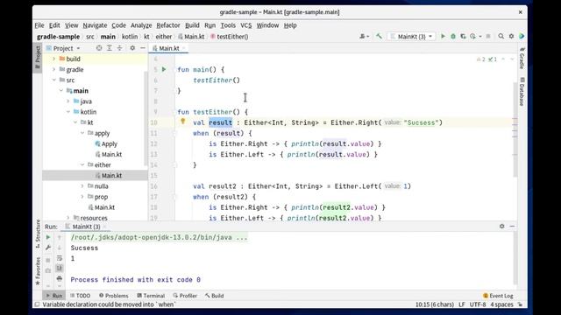The height and width of the screenshot is (315, 561).
Task: Click the Profiler run icon in toolbar
Action: pos(473,37)
